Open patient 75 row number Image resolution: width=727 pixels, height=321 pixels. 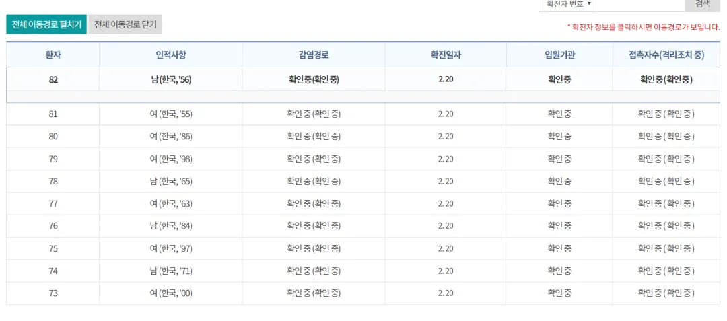click(53, 248)
